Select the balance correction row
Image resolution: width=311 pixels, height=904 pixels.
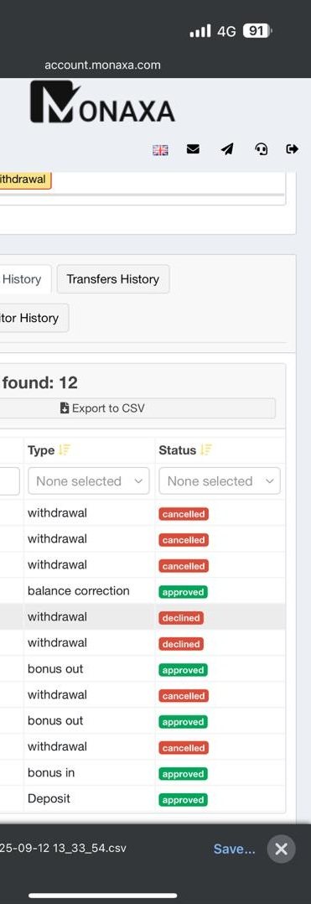pyautogui.click(x=143, y=591)
